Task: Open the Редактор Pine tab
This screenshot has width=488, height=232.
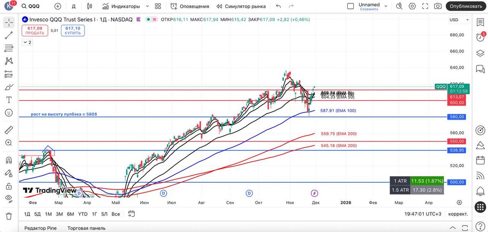Action: pyautogui.click(x=40, y=228)
